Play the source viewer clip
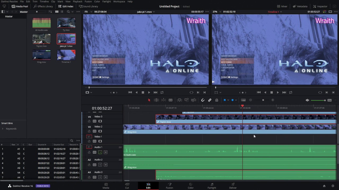 click(x=149, y=92)
